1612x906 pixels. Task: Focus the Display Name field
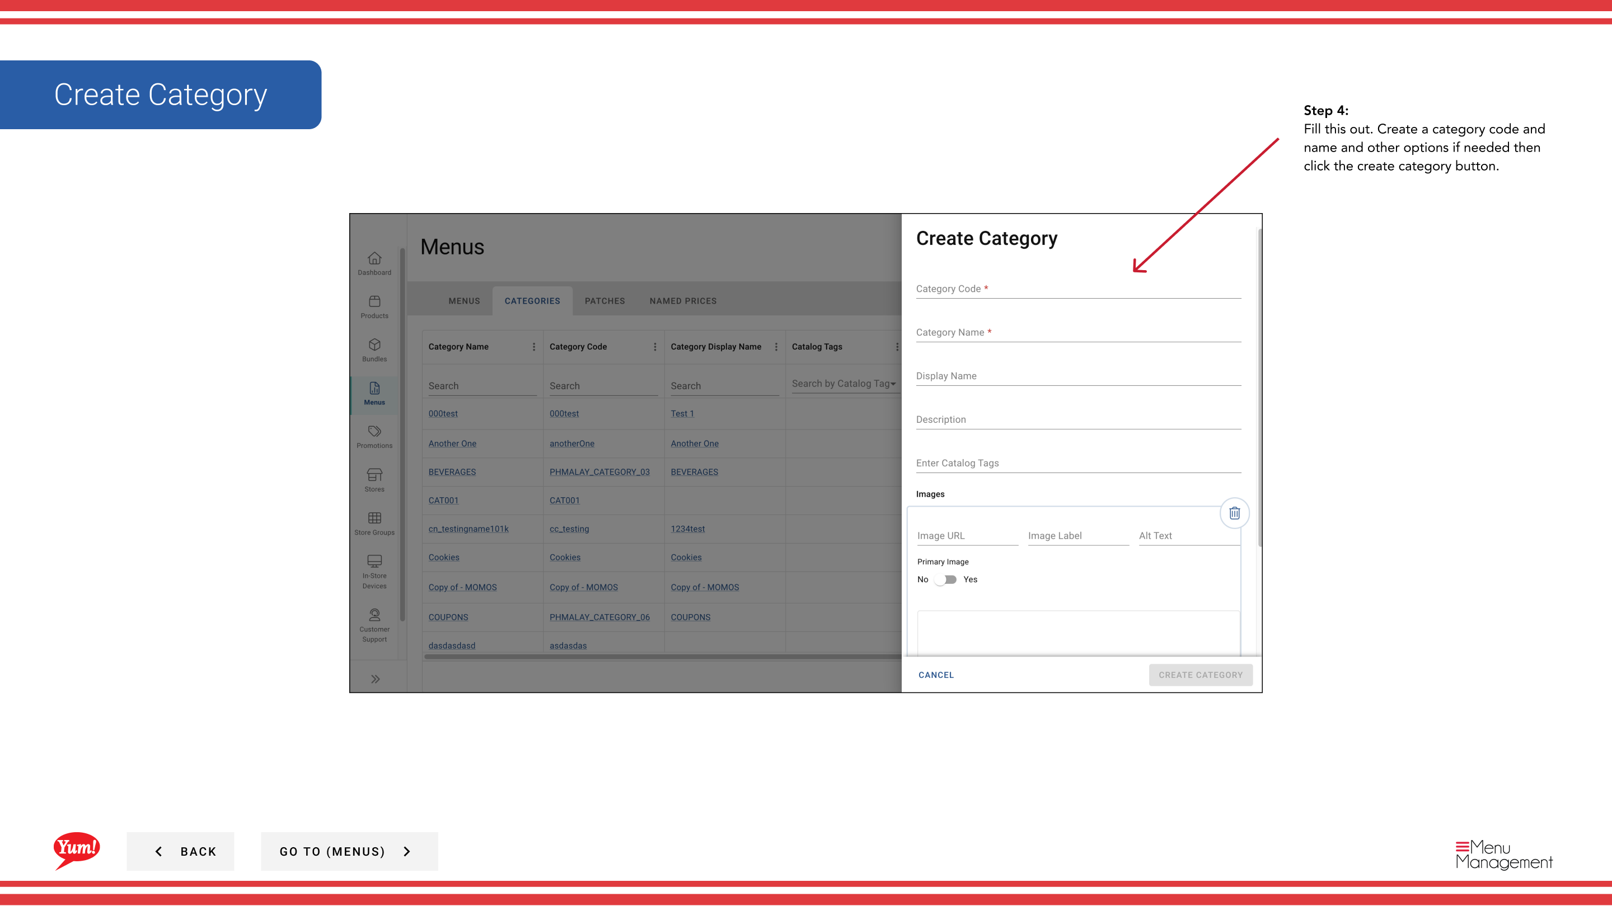[1078, 376]
